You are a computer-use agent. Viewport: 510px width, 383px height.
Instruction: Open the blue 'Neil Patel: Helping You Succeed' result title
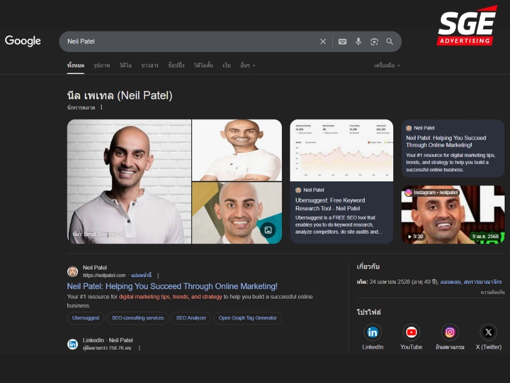point(172,286)
